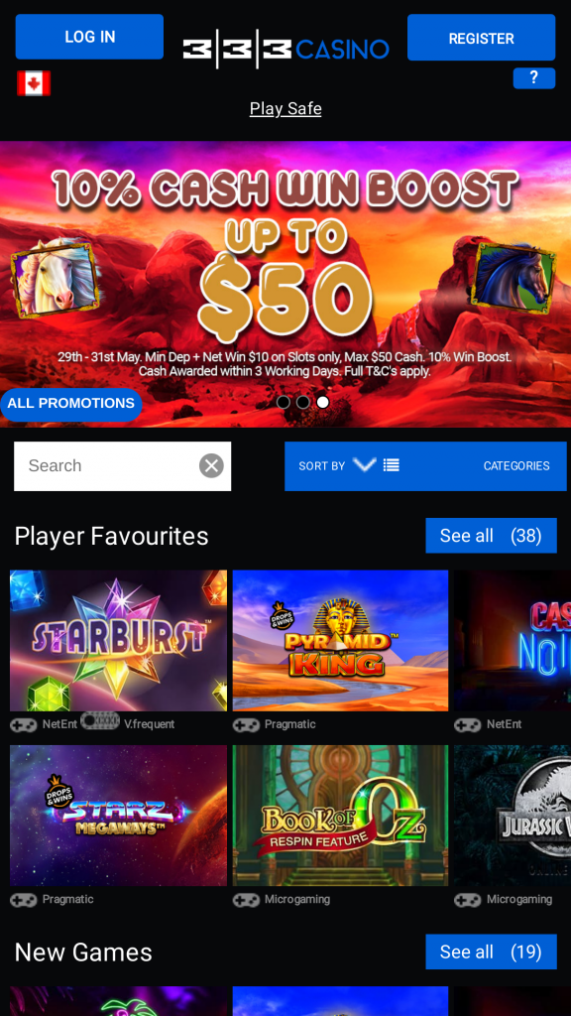571x1016 pixels.
Task: Click gamepad icon under Pyramid King
Action: 246,724
